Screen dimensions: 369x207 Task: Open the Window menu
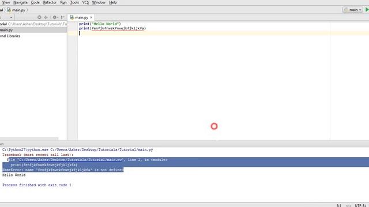coord(99,2)
